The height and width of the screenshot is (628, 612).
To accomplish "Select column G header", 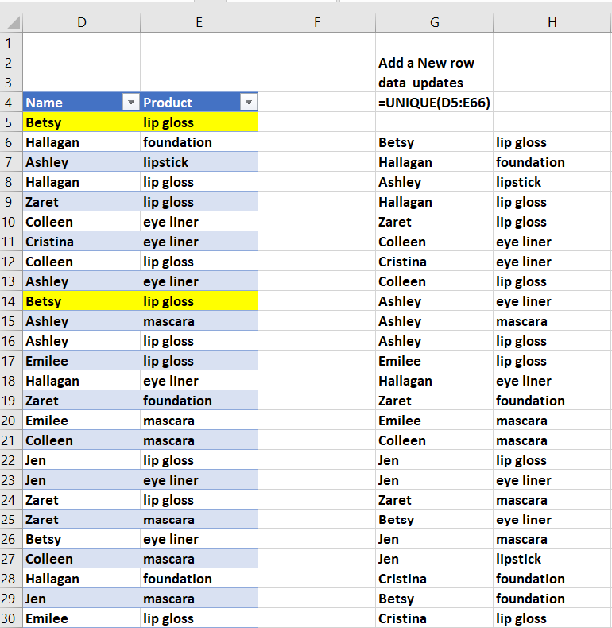I will tap(434, 23).
